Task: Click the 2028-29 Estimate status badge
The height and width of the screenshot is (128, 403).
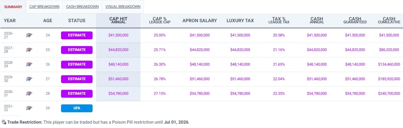Action: (x=77, y=64)
